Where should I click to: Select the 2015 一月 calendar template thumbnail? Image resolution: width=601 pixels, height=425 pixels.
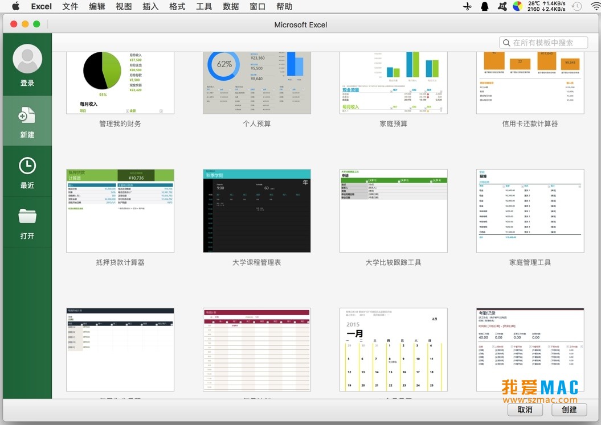[393, 349]
